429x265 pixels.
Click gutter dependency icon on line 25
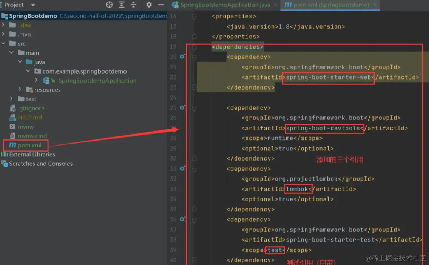tap(182, 108)
